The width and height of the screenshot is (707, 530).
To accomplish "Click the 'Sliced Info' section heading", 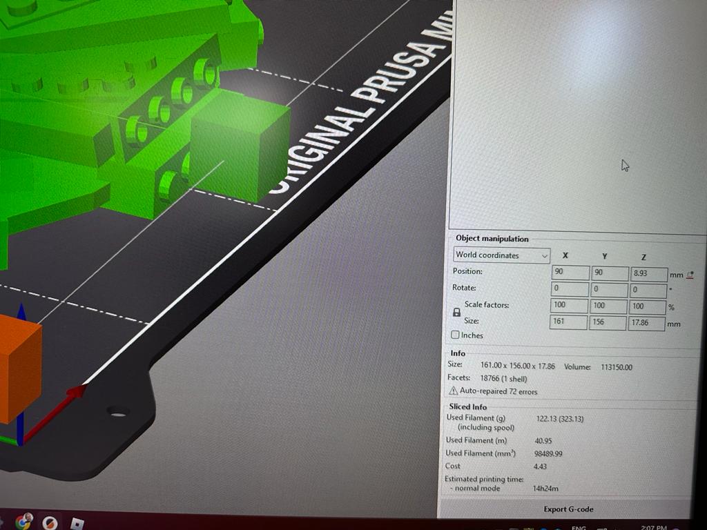I will 468,406.
